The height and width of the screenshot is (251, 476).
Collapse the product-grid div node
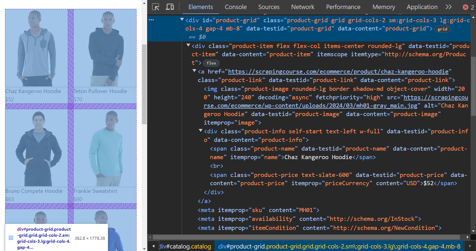pos(182,19)
